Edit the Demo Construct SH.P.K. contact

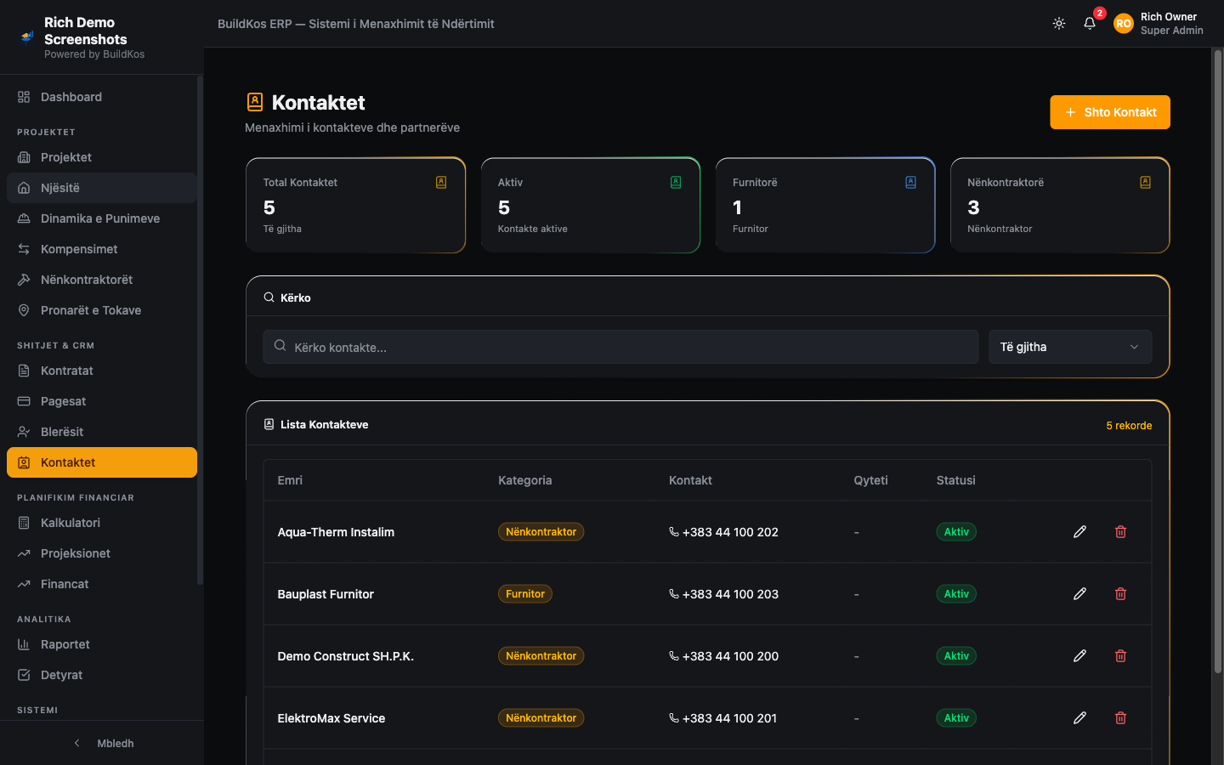tap(1079, 655)
